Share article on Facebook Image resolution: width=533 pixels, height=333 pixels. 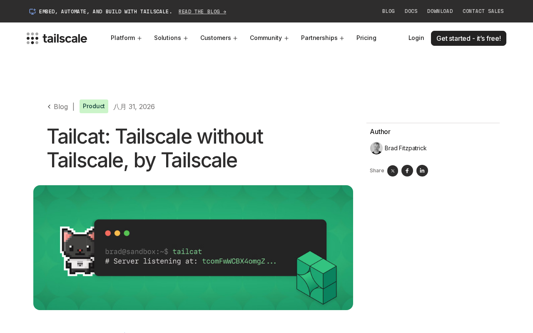pyautogui.click(x=407, y=171)
